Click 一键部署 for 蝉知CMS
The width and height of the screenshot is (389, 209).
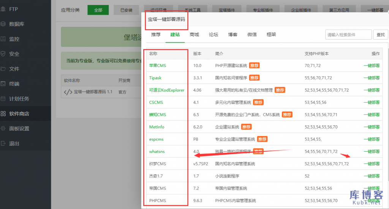pos(372,115)
